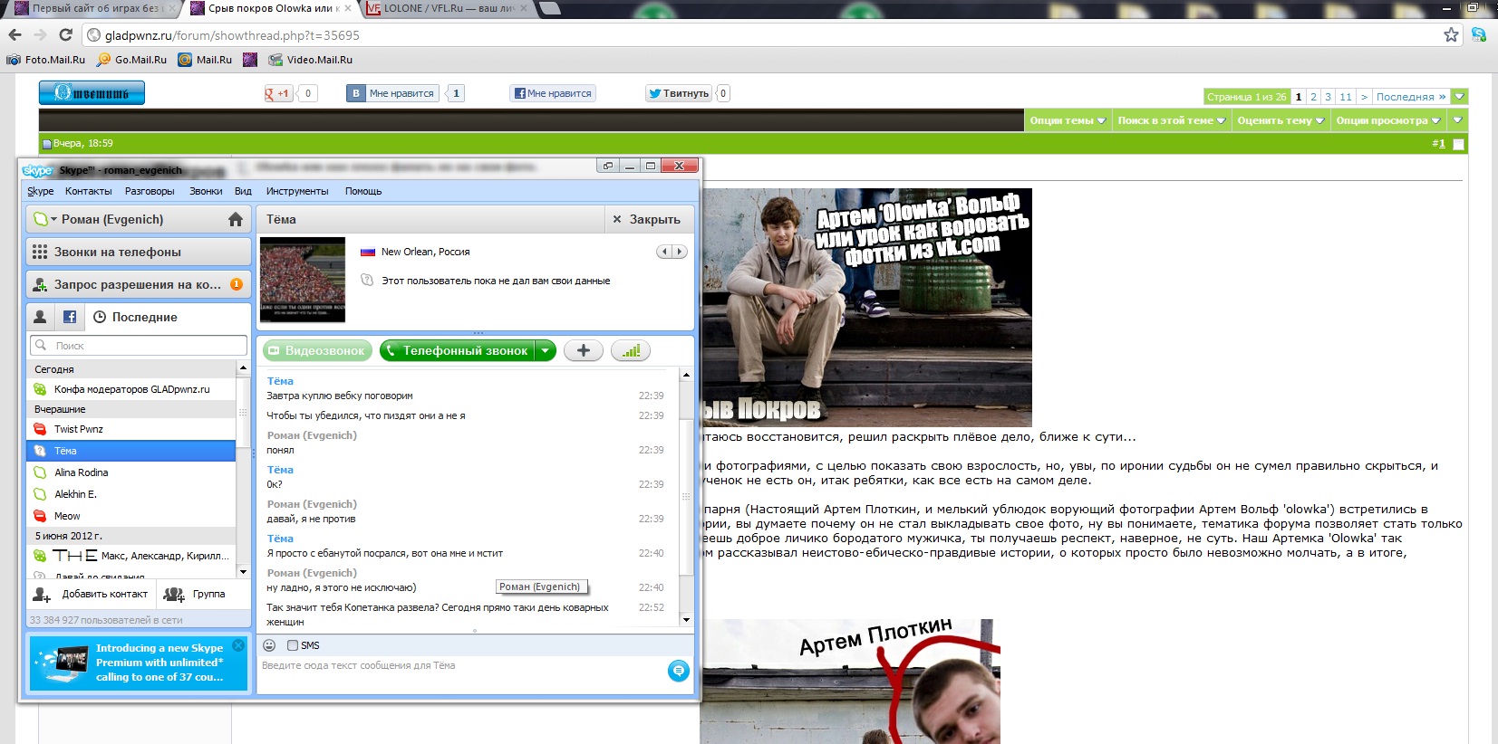Click Добавить контакт button
Screen dimensions: 1498x744
coord(92,595)
